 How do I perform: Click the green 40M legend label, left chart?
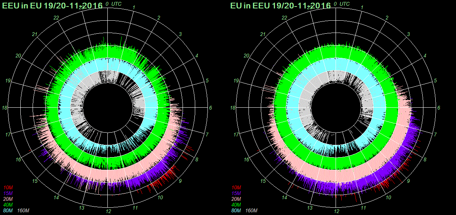(x=8, y=205)
